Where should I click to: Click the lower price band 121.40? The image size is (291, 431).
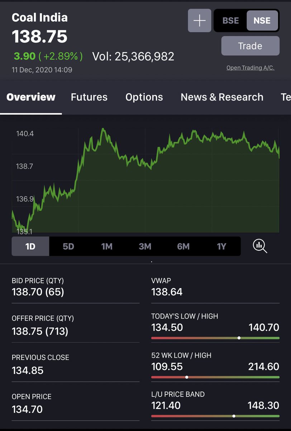pyautogui.click(x=166, y=405)
